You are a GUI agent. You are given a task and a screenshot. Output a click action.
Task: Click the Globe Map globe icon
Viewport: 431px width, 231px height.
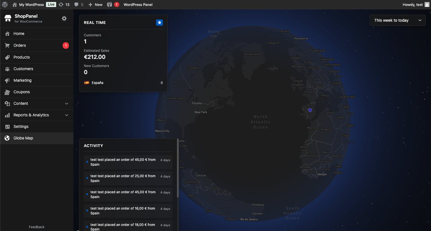pos(7,138)
